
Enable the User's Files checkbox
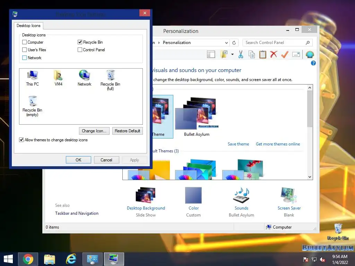coord(25,50)
